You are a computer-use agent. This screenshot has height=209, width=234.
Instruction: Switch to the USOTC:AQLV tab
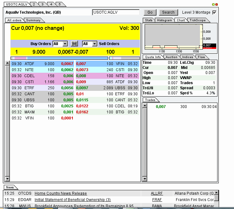pos(17,4)
